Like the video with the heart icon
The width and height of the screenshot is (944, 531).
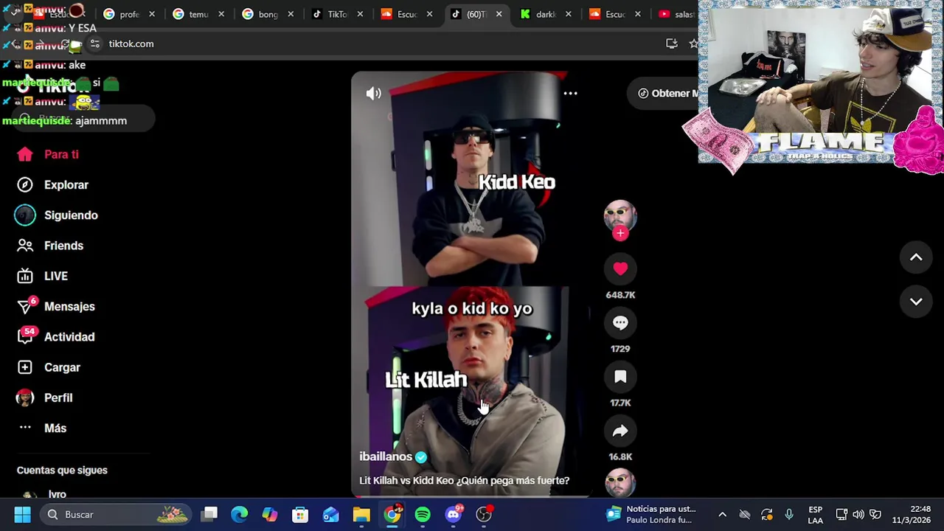point(620,269)
